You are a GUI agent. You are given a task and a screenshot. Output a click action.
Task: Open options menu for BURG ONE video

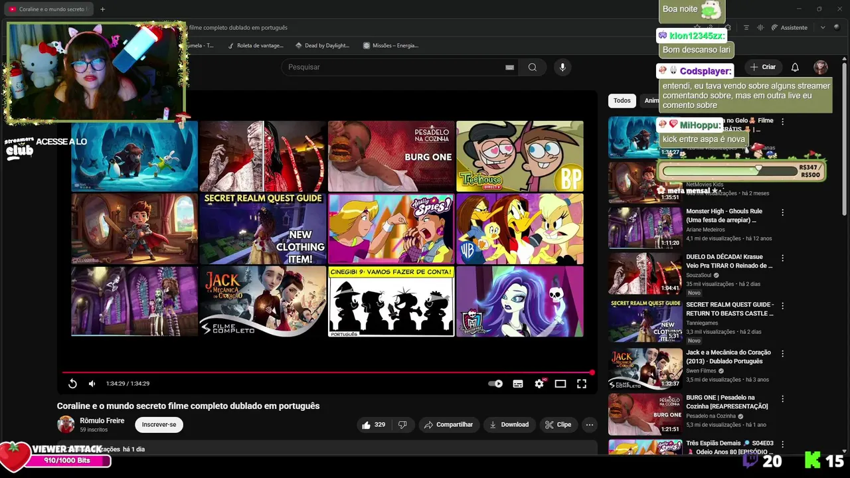tap(783, 398)
